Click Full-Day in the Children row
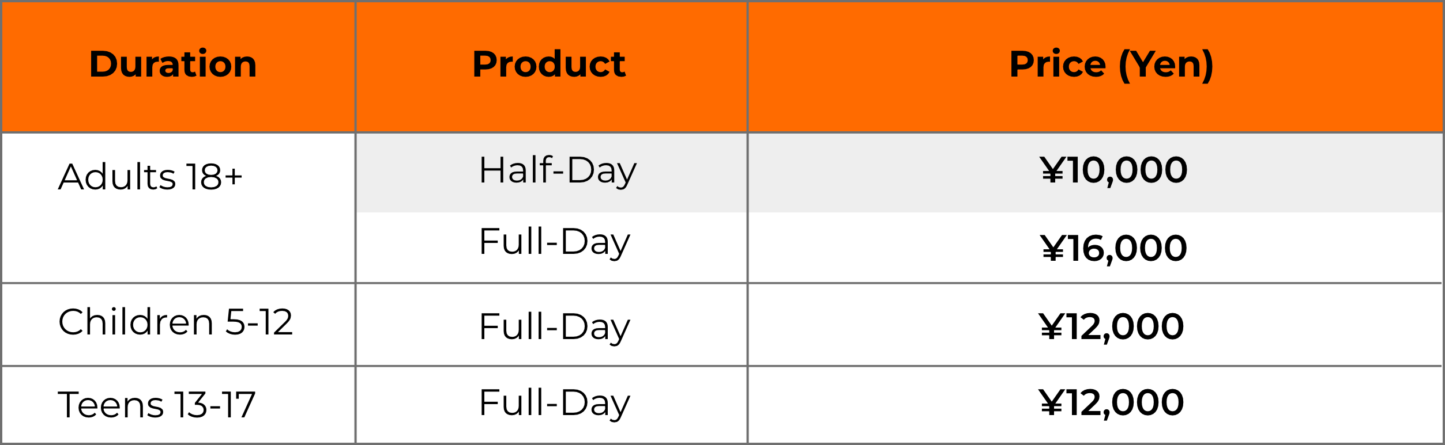 tap(554, 328)
